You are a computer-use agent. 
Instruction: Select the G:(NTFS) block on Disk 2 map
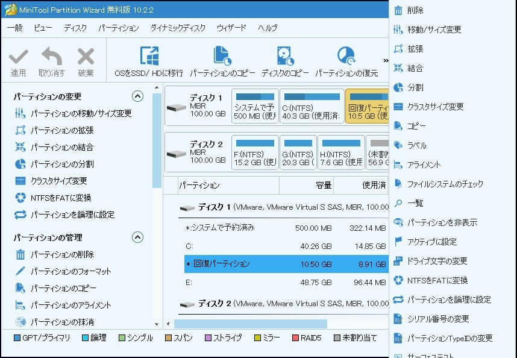(298, 152)
